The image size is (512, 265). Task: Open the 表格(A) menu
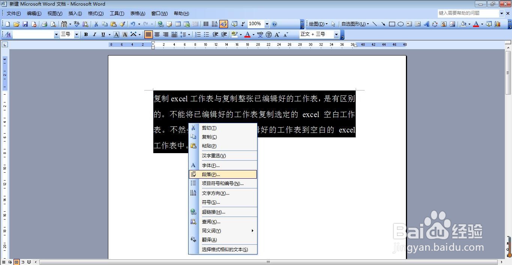138,14
